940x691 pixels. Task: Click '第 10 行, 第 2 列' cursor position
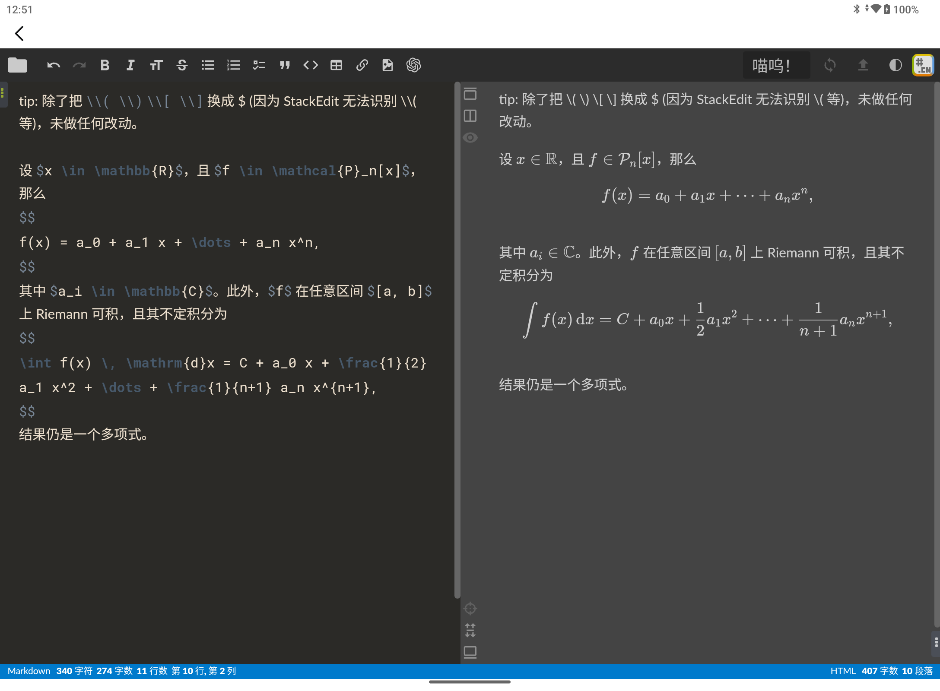204,671
